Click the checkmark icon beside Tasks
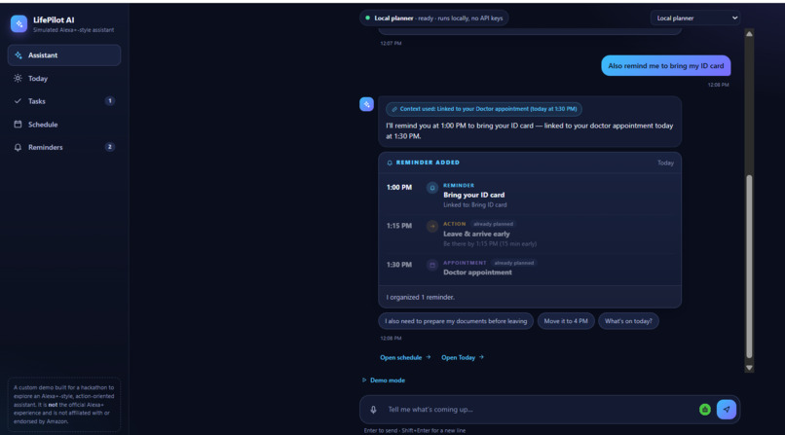 click(x=19, y=101)
